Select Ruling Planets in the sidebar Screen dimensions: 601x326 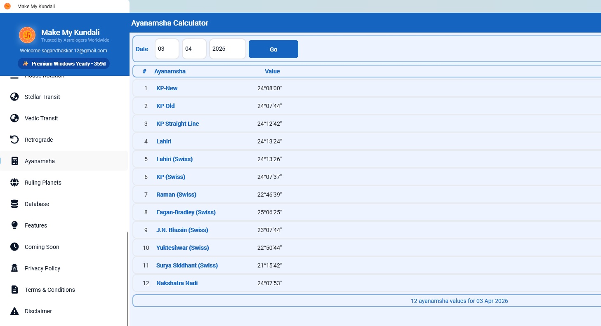[64, 183]
